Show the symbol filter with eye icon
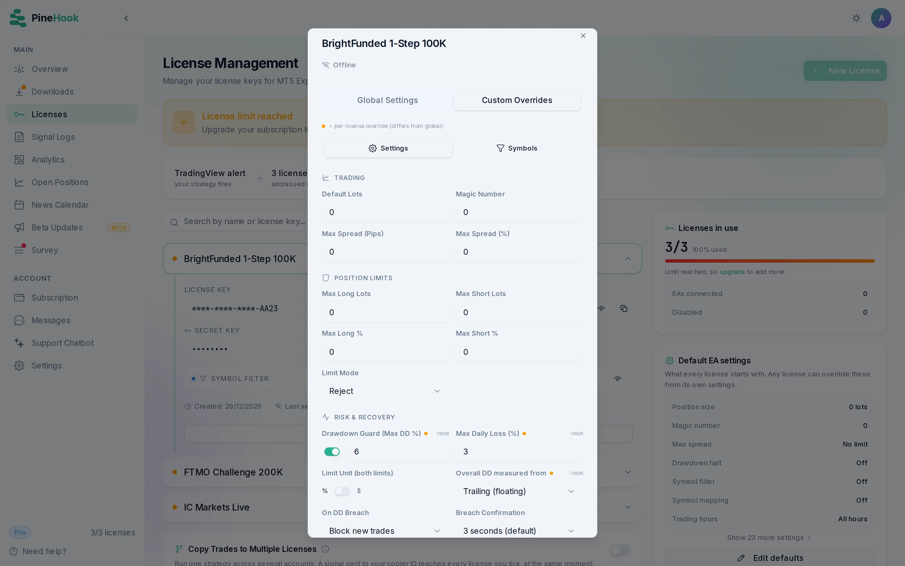 click(617, 378)
